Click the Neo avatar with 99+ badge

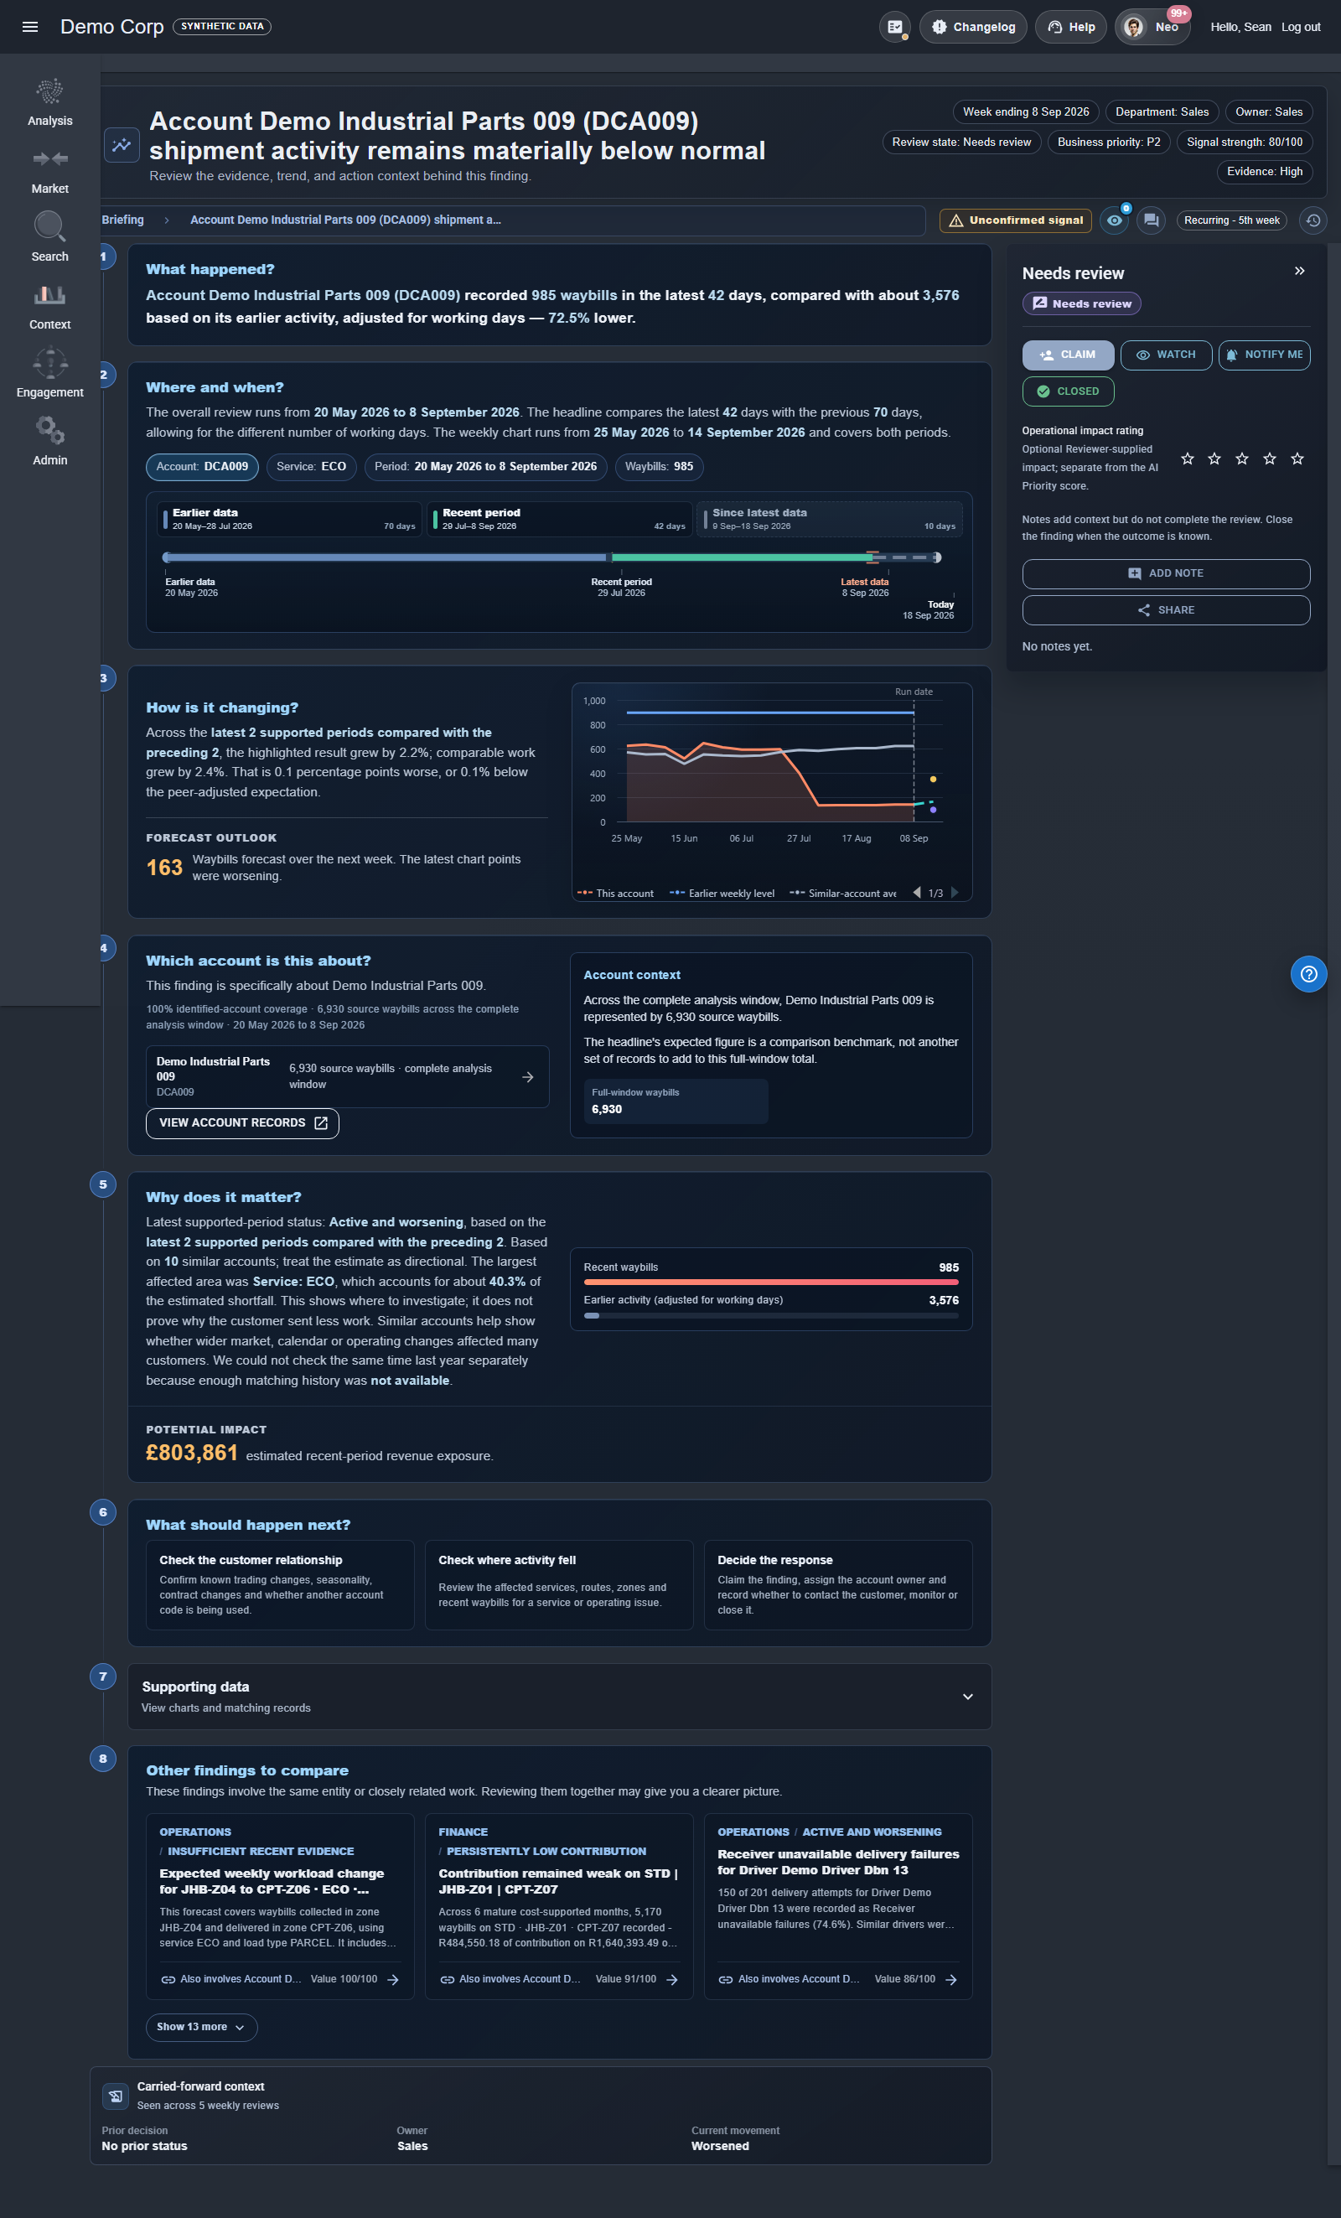coord(1153,27)
